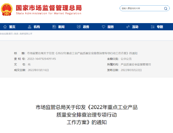
Task: Click the organization chart icon beside 机构
Action: click(x=29, y=27)
